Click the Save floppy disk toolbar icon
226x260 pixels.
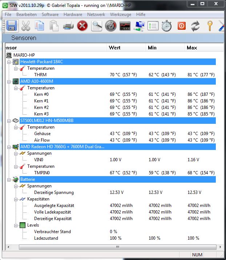click(x=12, y=26)
